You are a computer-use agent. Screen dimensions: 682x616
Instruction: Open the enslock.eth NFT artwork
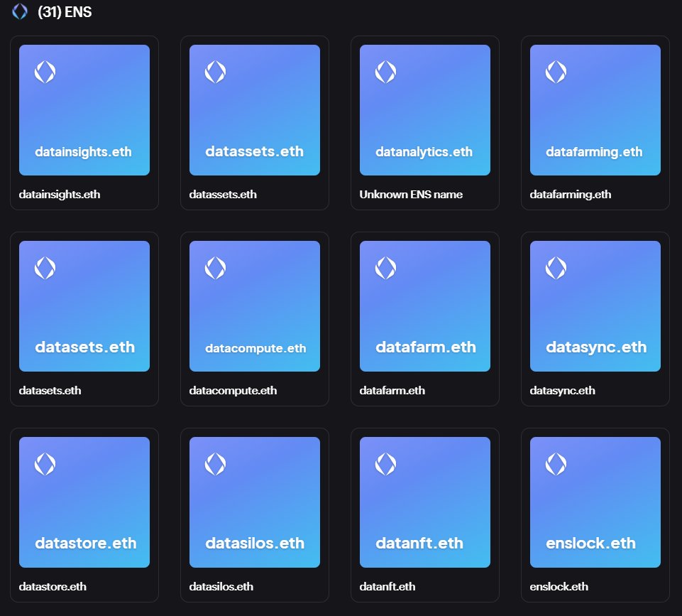pos(595,501)
